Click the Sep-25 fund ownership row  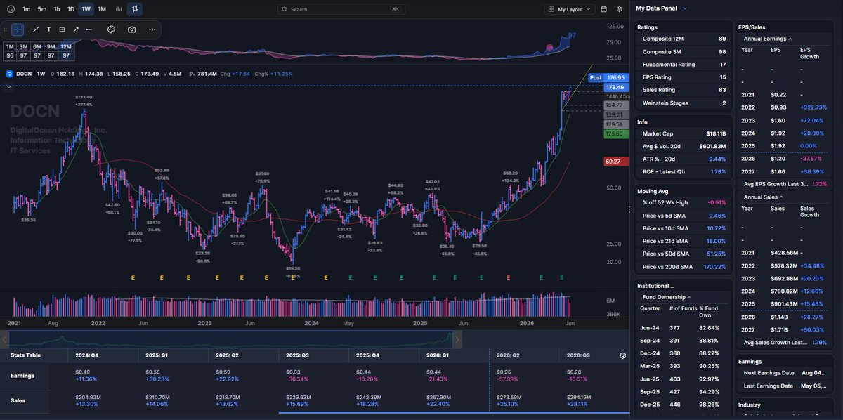(684, 392)
